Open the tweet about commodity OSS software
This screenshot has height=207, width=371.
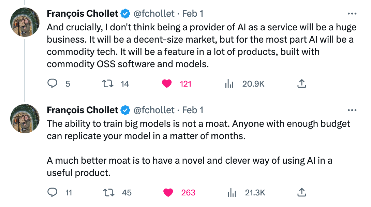tap(201, 45)
